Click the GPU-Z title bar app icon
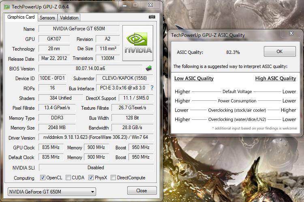The height and width of the screenshot is (202, 304). (x=7, y=7)
